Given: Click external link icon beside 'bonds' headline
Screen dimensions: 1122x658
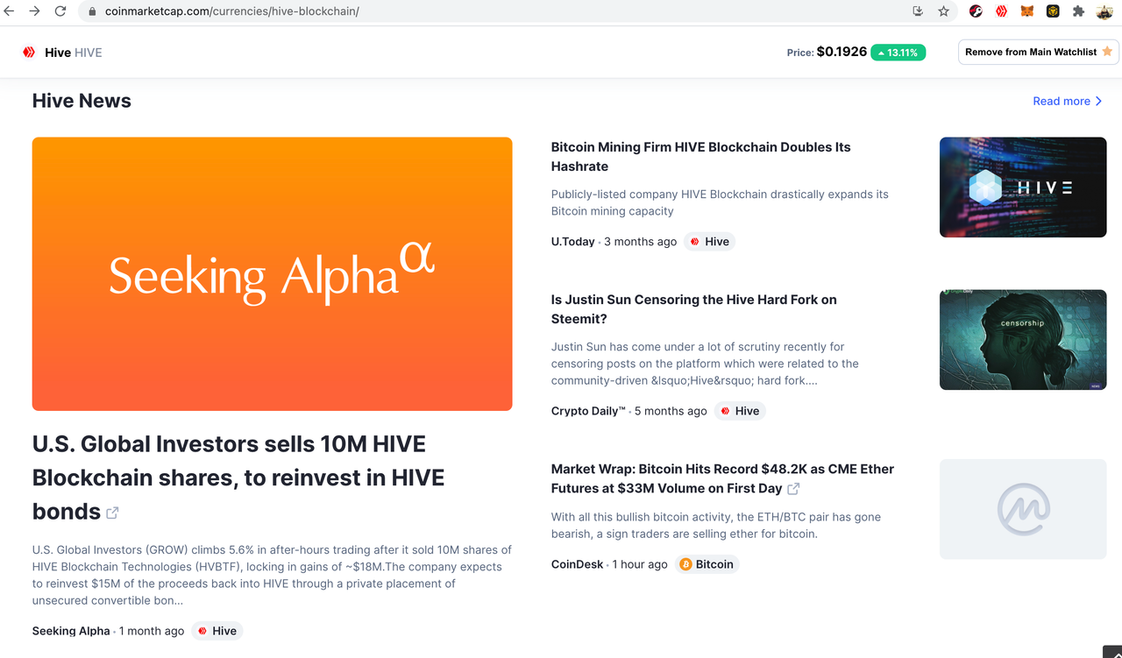Looking at the screenshot, I should click(x=112, y=513).
